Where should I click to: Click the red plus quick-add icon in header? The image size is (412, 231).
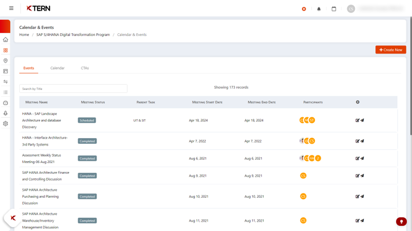click(304, 9)
